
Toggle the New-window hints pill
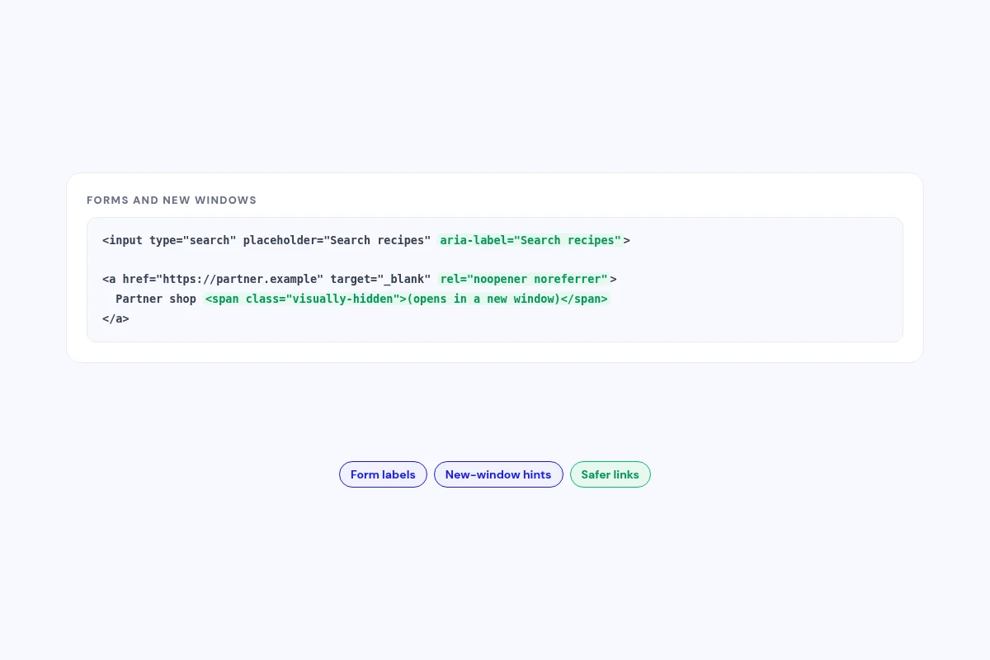498,474
